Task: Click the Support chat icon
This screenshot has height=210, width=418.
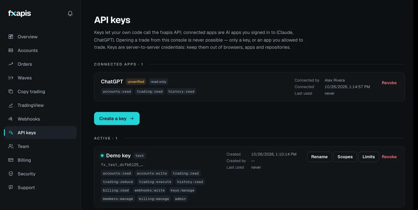Action: pyautogui.click(x=11, y=187)
